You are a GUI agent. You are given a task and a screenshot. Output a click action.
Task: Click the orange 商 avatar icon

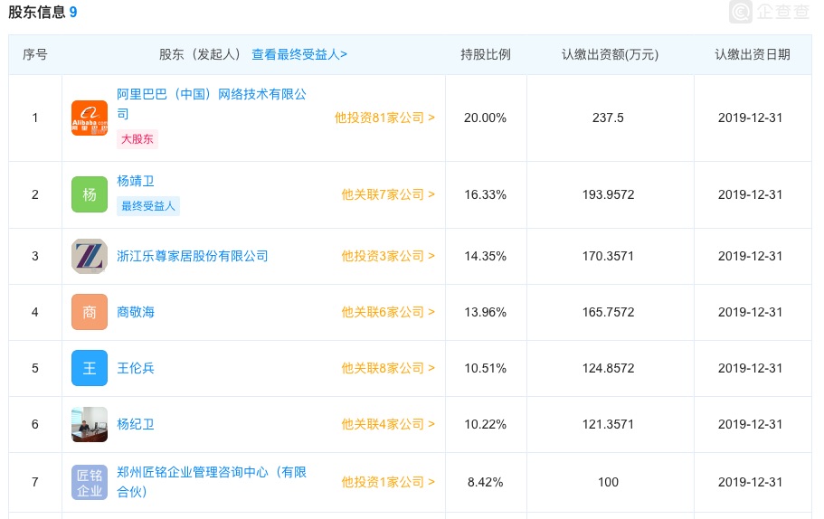[90, 312]
